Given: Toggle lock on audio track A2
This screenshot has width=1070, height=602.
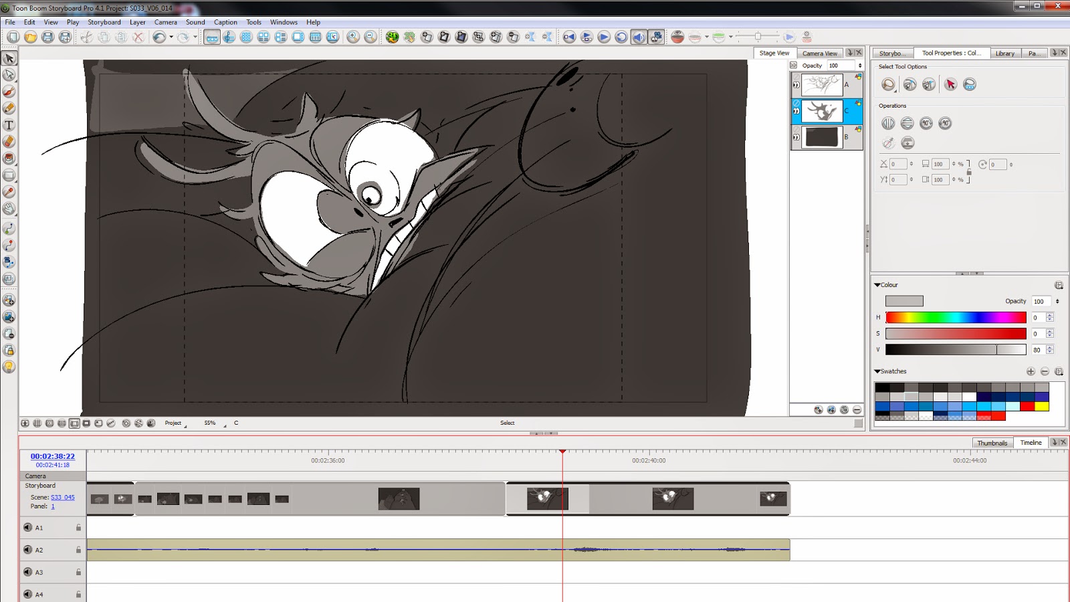Looking at the screenshot, I should point(78,550).
